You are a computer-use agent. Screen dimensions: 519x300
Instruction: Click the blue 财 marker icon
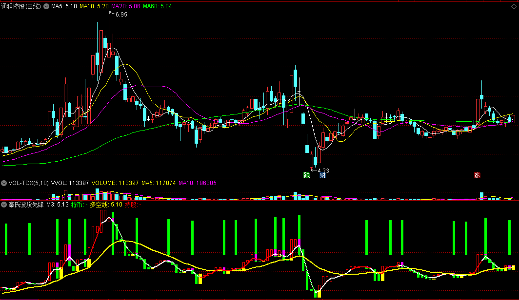click(322, 175)
